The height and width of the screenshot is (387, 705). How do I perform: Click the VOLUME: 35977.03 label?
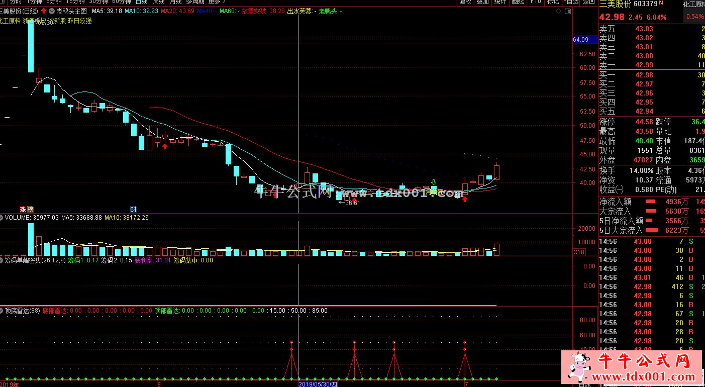click(x=32, y=218)
